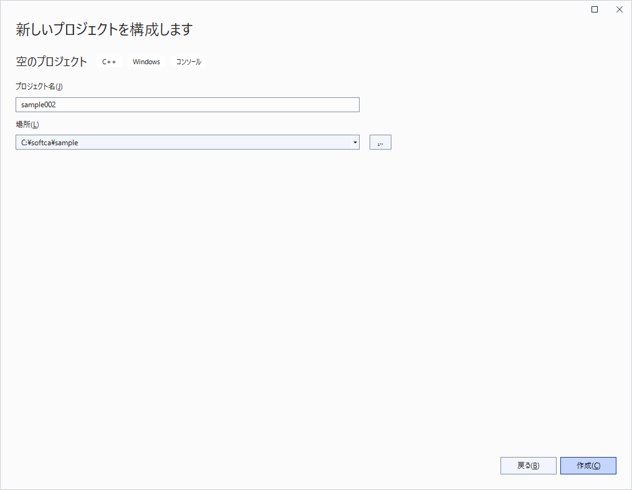Viewport: 632px width, 490px height.
Task: Click the コンソール project type tag
Action: (x=189, y=62)
